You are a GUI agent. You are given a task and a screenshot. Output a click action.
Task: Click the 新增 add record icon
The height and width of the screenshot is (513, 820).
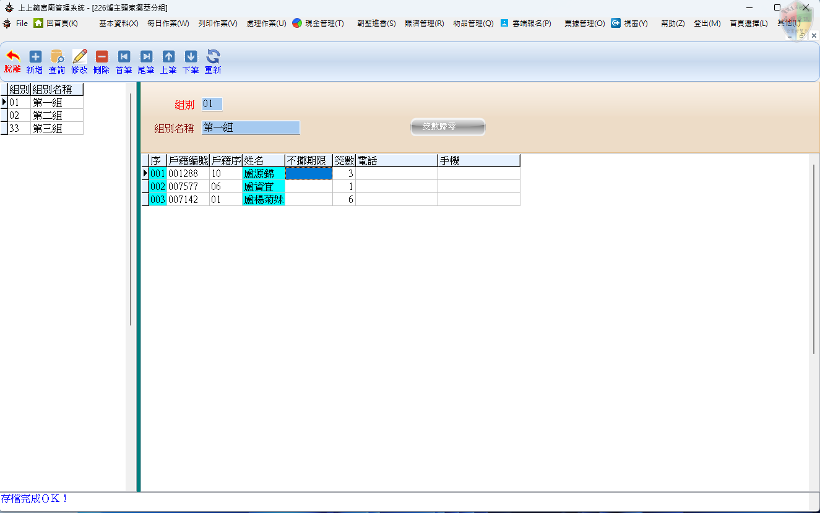35,57
